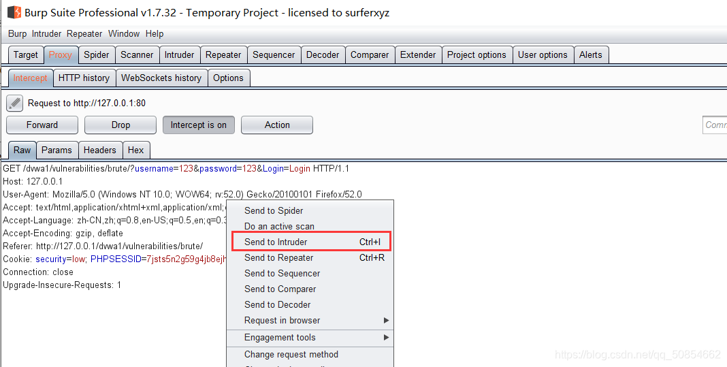
Task: Choose Send to Repeater from context menu
Action: coord(310,257)
